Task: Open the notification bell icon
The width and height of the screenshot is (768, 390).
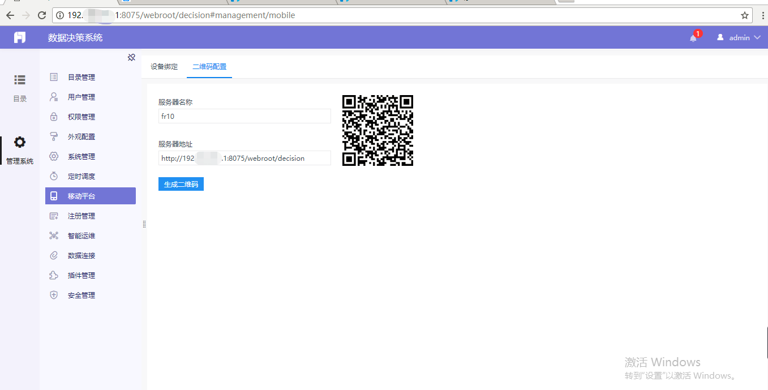Action: (693, 38)
